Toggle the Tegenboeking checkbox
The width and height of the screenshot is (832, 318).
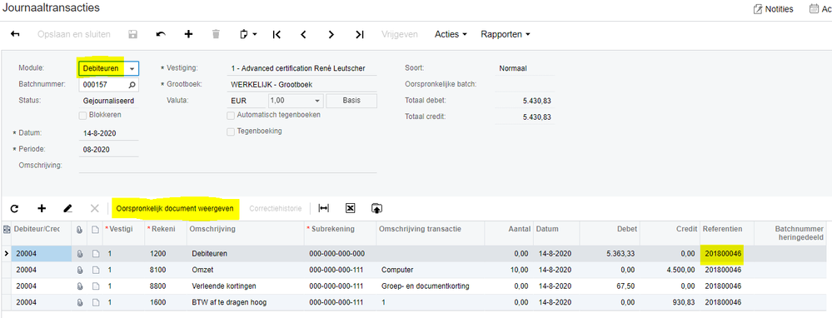231,132
